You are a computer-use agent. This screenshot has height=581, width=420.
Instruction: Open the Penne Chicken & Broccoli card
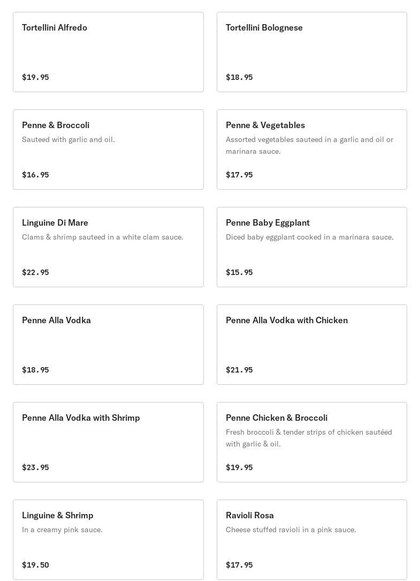point(311,442)
